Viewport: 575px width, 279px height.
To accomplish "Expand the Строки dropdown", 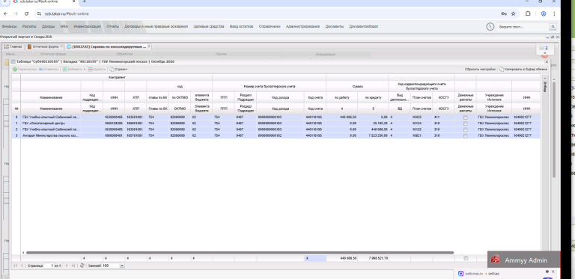I will (118, 70).
